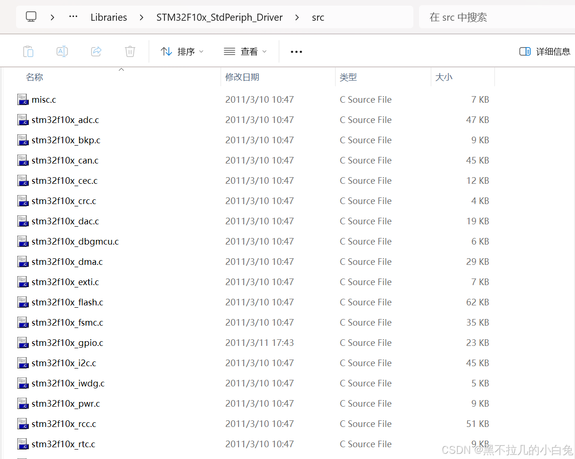Select the file name stm32f10x_gpio.c
The image size is (575, 459).
[x=67, y=343]
